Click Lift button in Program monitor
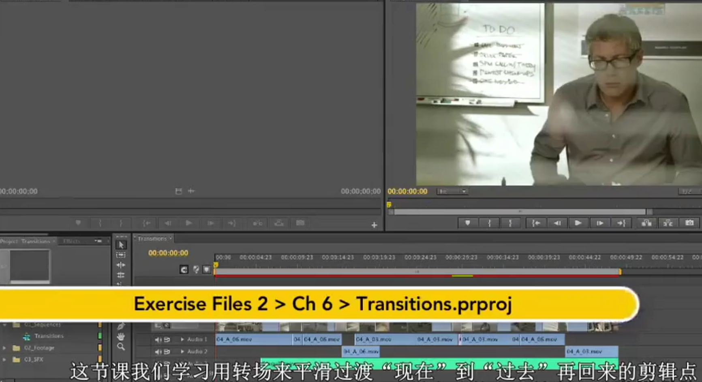 point(646,223)
